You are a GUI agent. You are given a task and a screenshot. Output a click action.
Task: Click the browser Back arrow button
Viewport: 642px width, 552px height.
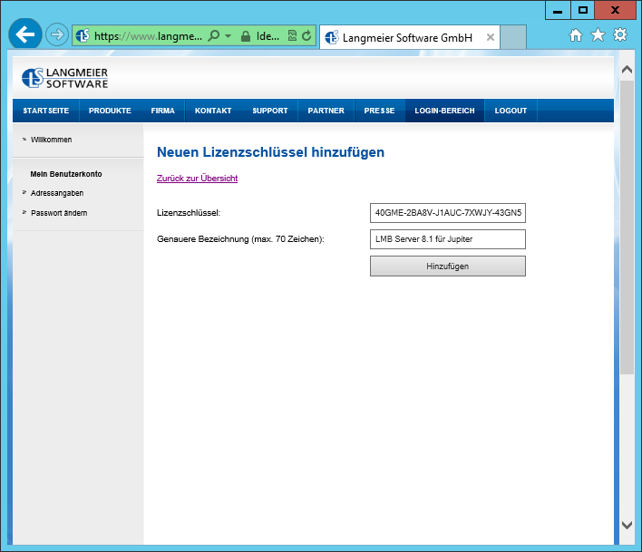tap(25, 34)
